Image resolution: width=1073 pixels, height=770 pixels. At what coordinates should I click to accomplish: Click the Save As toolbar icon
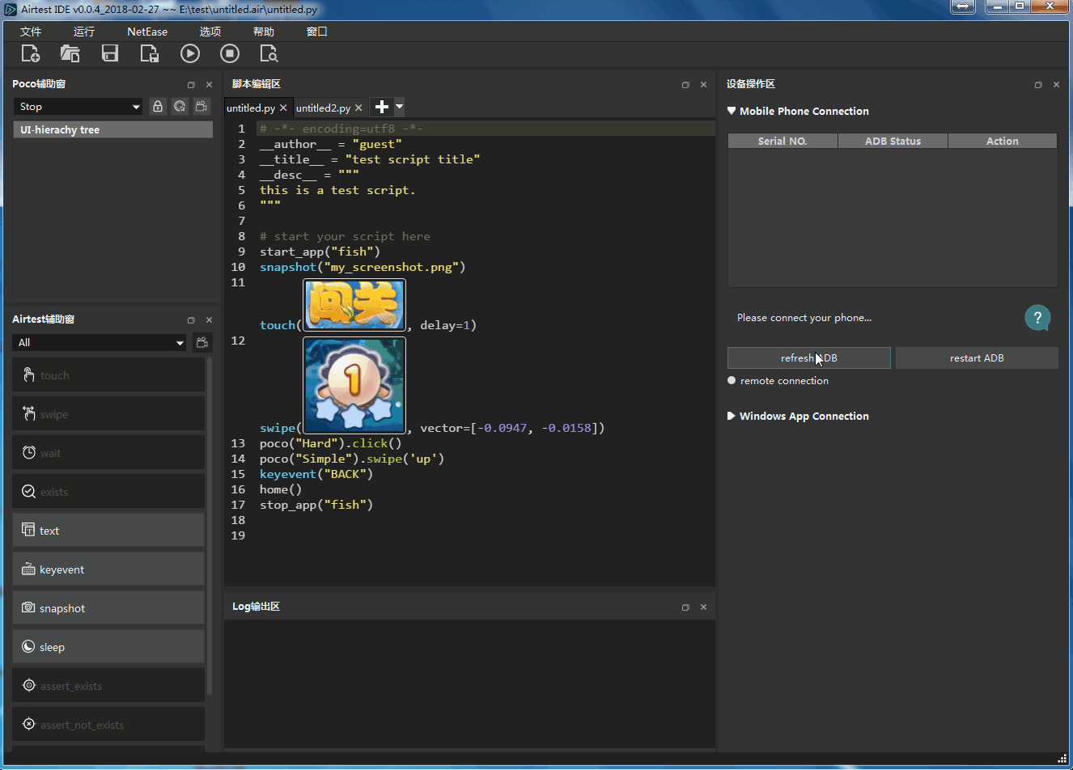pyautogui.click(x=150, y=53)
